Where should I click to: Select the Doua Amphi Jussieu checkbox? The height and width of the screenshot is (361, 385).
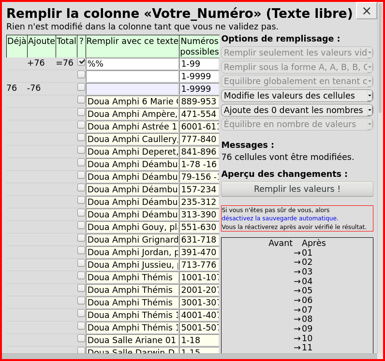81,263
